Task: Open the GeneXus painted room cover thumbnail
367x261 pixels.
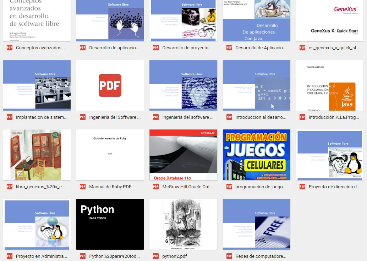Action: click(x=37, y=155)
